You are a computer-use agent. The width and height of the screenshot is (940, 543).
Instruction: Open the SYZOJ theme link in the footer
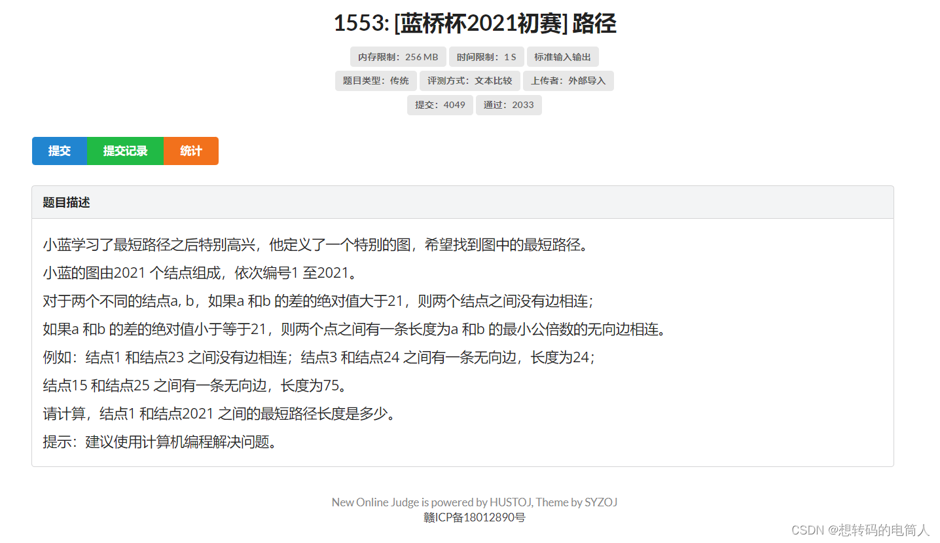pyautogui.click(x=601, y=502)
